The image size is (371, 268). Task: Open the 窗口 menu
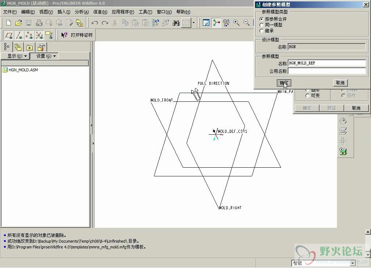164,12
